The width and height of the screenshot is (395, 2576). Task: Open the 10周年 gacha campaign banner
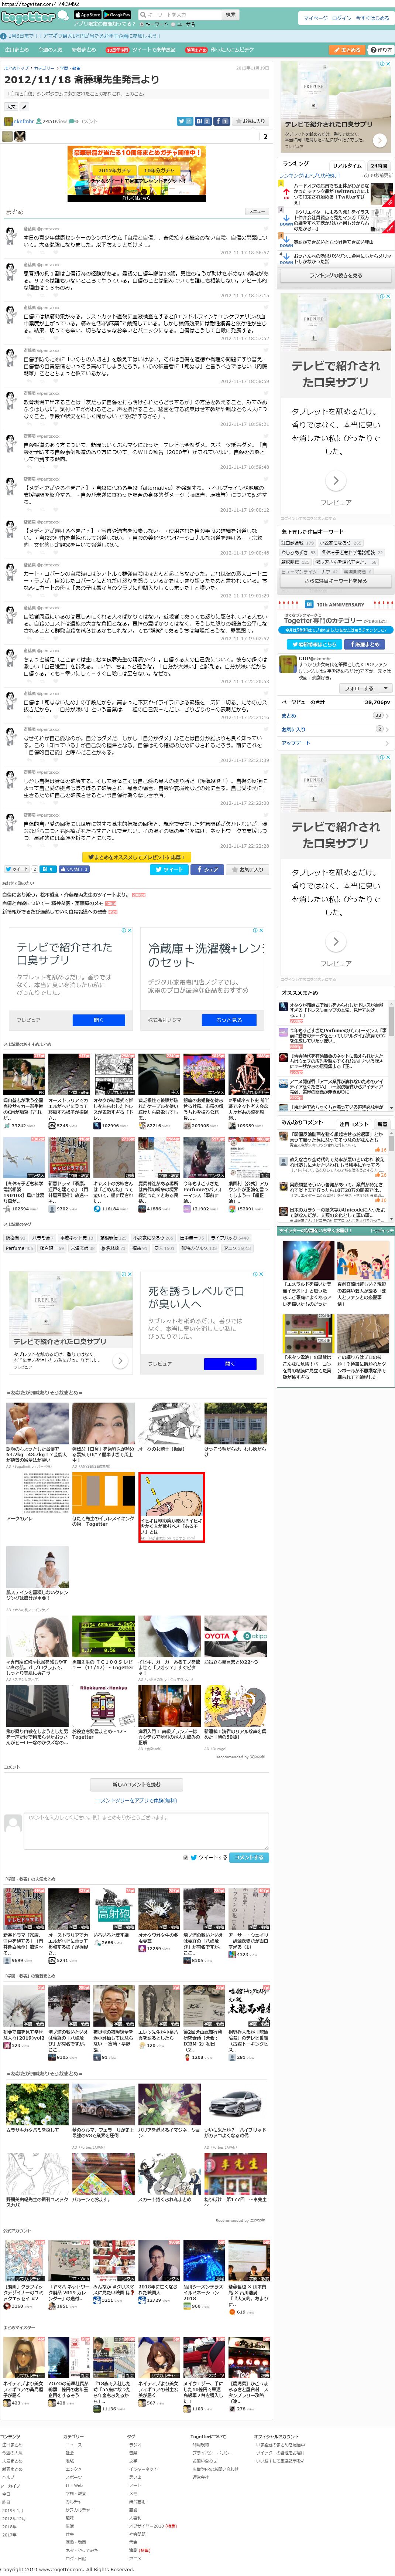point(137,175)
